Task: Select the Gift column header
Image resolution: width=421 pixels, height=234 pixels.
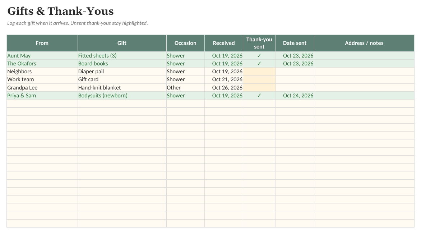Action: pyautogui.click(x=122, y=43)
